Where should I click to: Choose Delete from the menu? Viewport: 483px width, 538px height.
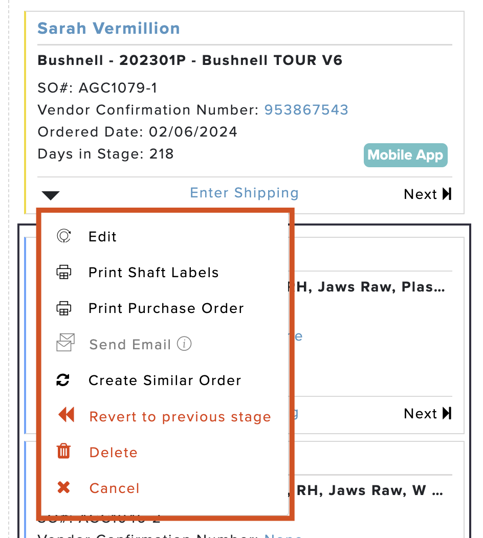113,453
